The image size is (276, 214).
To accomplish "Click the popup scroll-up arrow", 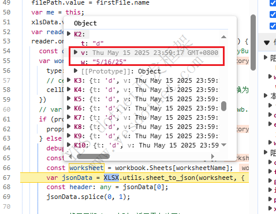I will click(x=223, y=36).
